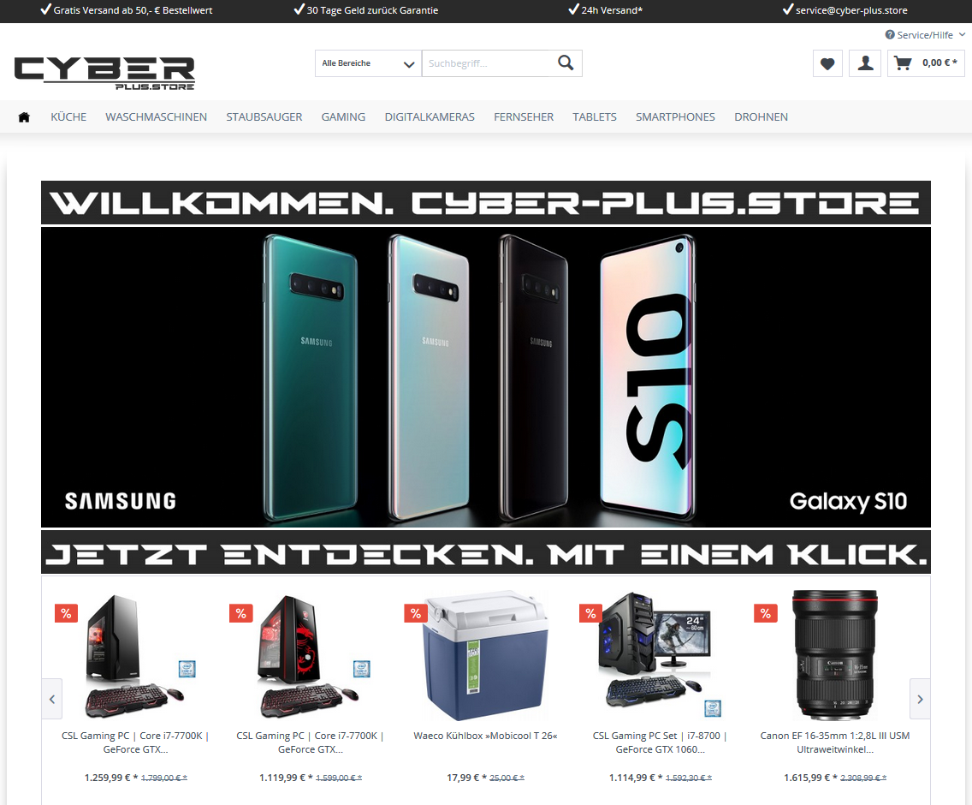This screenshot has width=972, height=805.
Task: Open the SMARTPHONES category menu
Action: 675,116
